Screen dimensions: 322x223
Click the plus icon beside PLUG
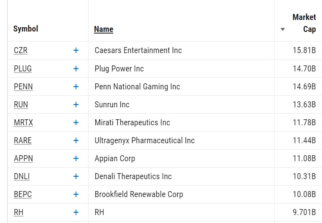click(76, 69)
